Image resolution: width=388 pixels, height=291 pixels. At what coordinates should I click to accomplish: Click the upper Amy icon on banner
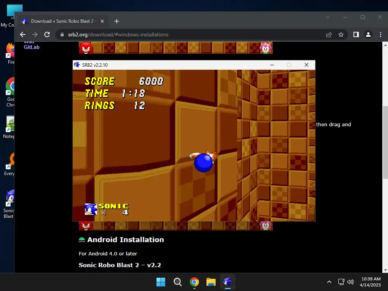266,47
